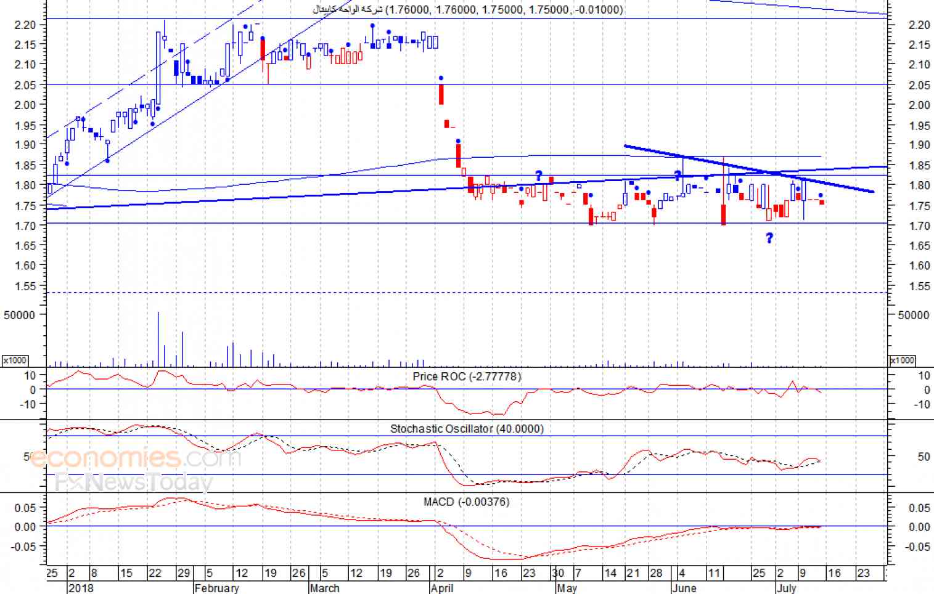
Task: Select the 50000 volume label on left axis
Action: (19, 315)
